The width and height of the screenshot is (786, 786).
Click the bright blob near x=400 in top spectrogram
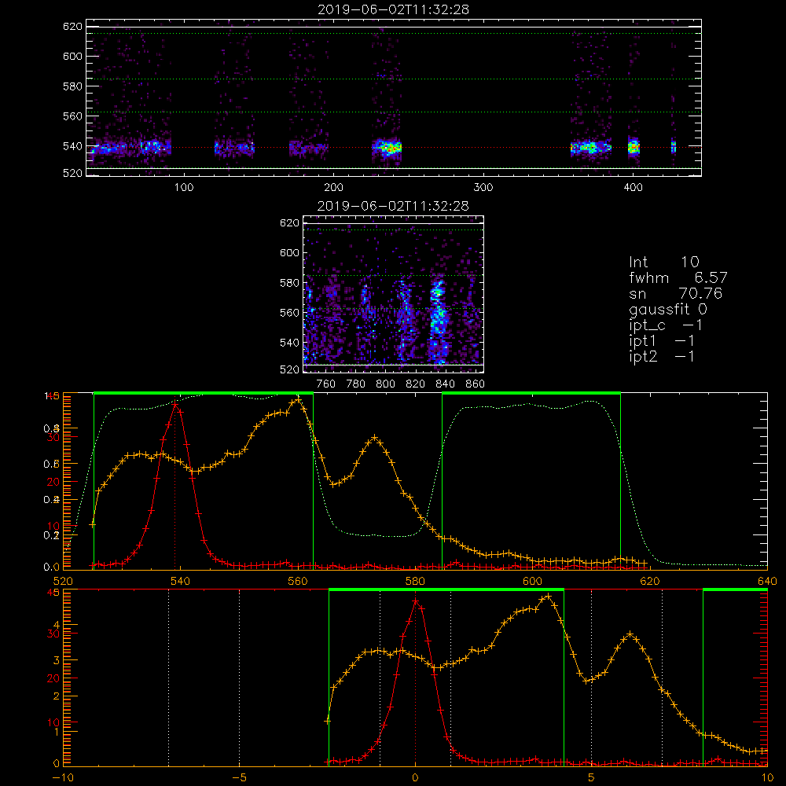(x=634, y=148)
